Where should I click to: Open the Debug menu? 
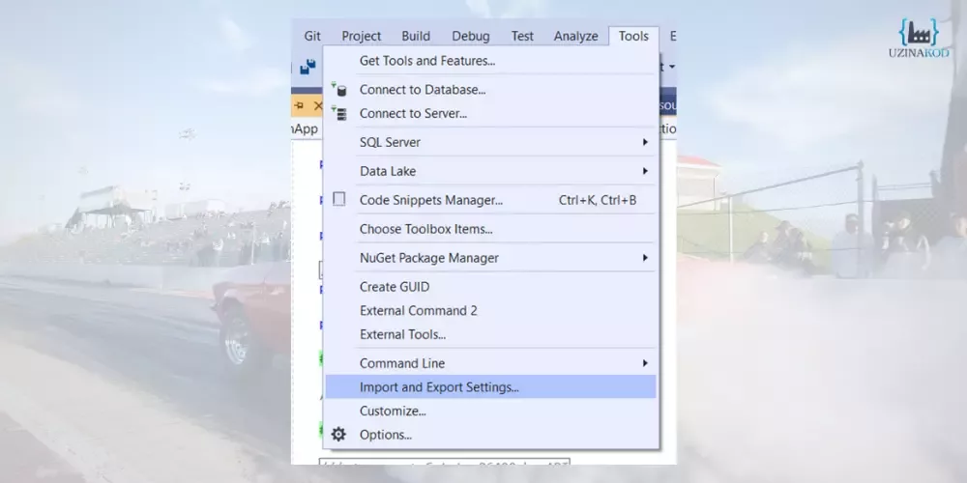coord(470,36)
